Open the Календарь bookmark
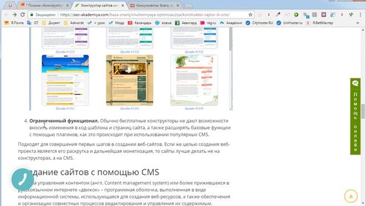The image size is (366, 206). point(140,23)
